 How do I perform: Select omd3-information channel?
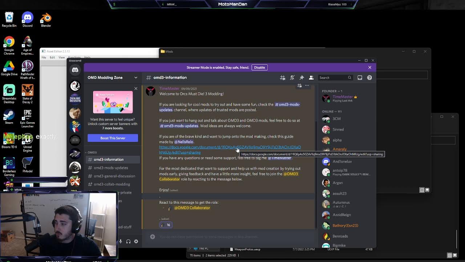[113, 159]
